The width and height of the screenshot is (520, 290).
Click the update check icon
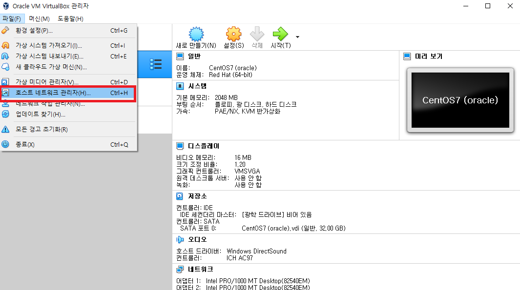[5, 114]
